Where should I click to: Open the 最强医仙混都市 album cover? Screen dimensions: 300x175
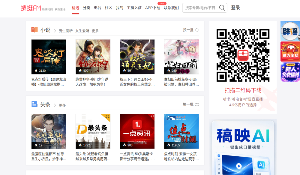[49, 131]
